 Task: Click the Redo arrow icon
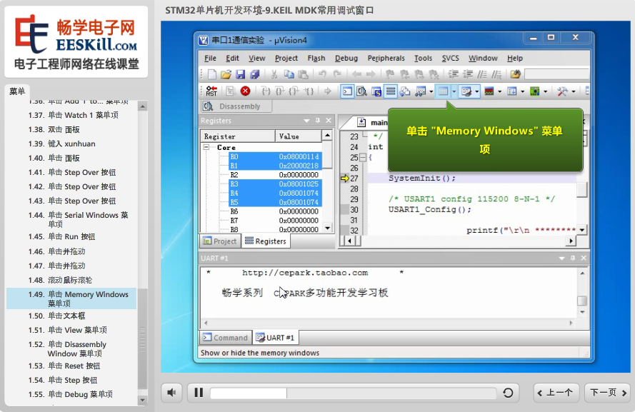click(337, 74)
